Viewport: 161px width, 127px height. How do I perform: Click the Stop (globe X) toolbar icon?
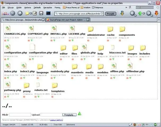click(x=13, y=13)
